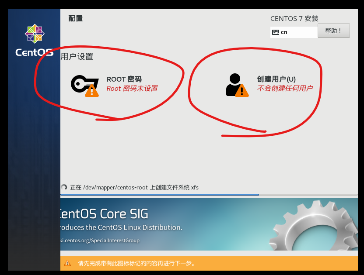
Task: Open the keyboard layout selector showing cn
Action: coord(294,31)
